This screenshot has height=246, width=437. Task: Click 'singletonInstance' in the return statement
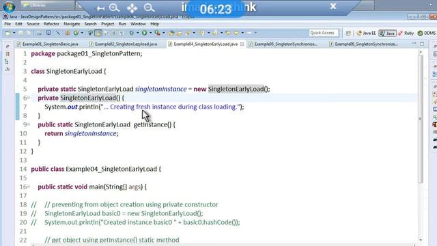(x=91, y=134)
